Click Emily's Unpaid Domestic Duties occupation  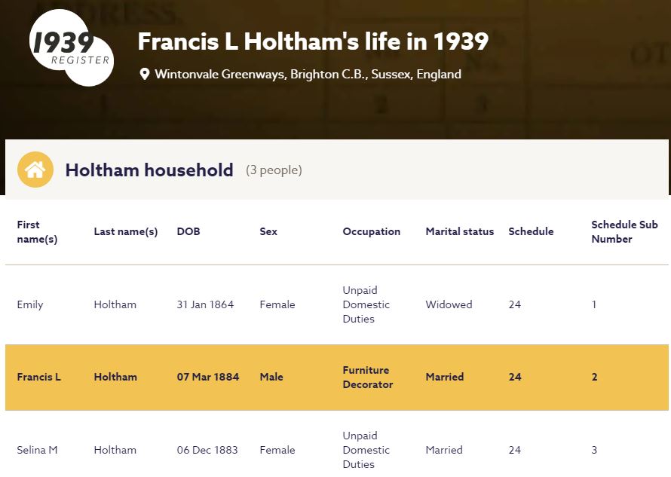pyautogui.click(x=366, y=304)
